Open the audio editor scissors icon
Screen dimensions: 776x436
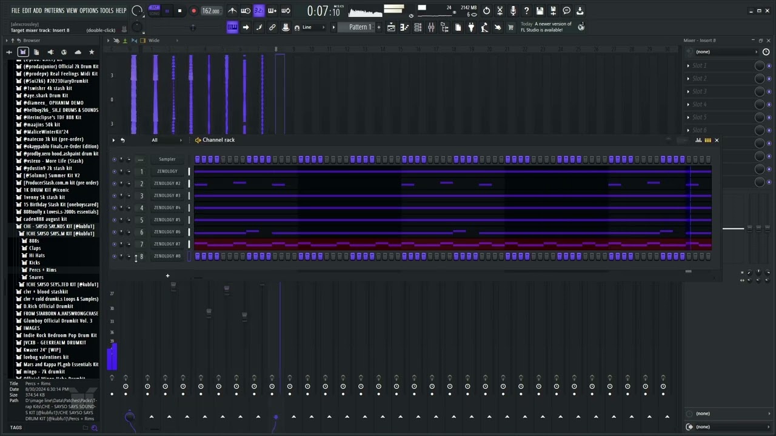click(500, 10)
